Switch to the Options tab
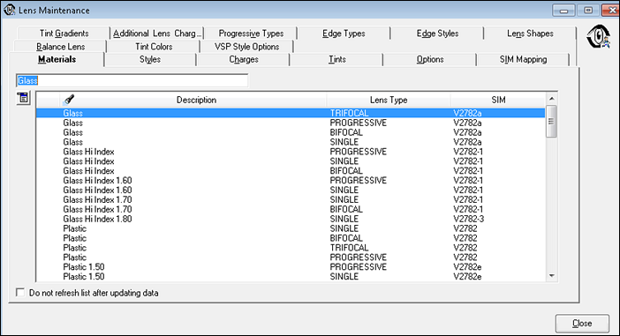The height and width of the screenshot is (336, 620). pyautogui.click(x=430, y=60)
